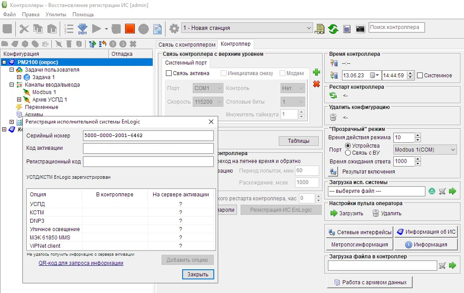Click the blue download 01011 compile icon
This screenshot has width=464, height=293.
[83, 29]
